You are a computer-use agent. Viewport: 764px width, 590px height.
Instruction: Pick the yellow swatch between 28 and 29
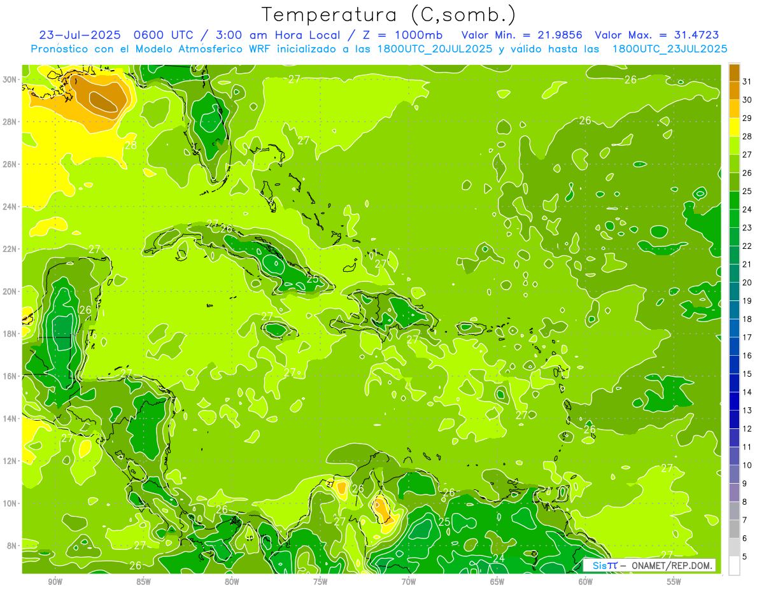734,127
